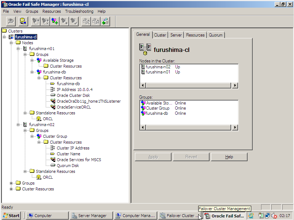The width and height of the screenshot is (294, 220).
Task: Click the Available Storage group icon in tree
Action: 39,60
